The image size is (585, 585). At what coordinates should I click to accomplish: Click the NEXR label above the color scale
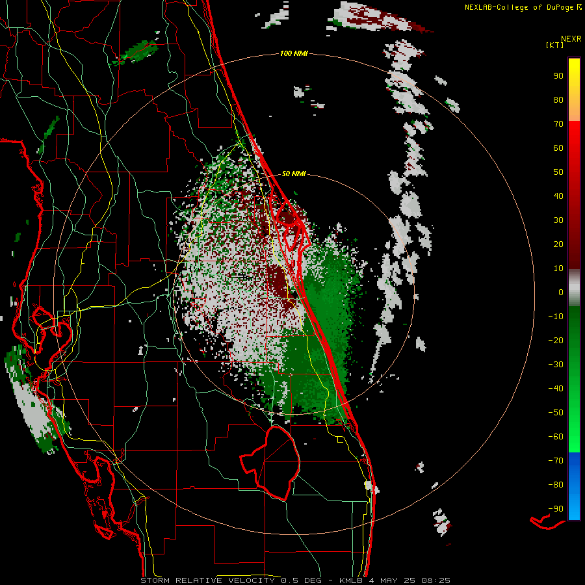point(571,39)
